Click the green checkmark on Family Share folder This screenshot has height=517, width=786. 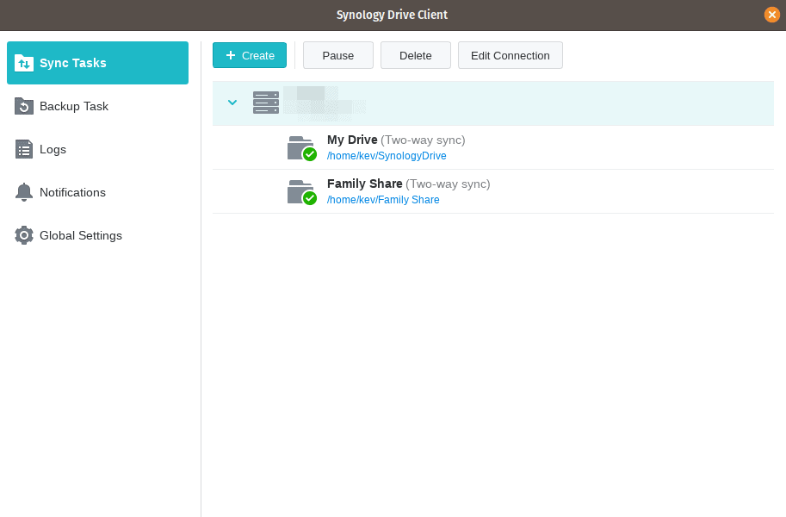click(307, 197)
